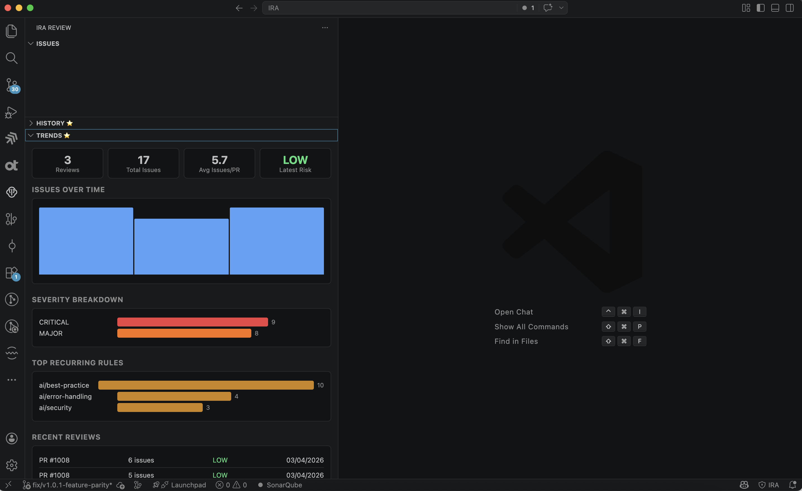Click Launchpad in the status bar
This screenshot has height=491, width=802.
point(188,485)
